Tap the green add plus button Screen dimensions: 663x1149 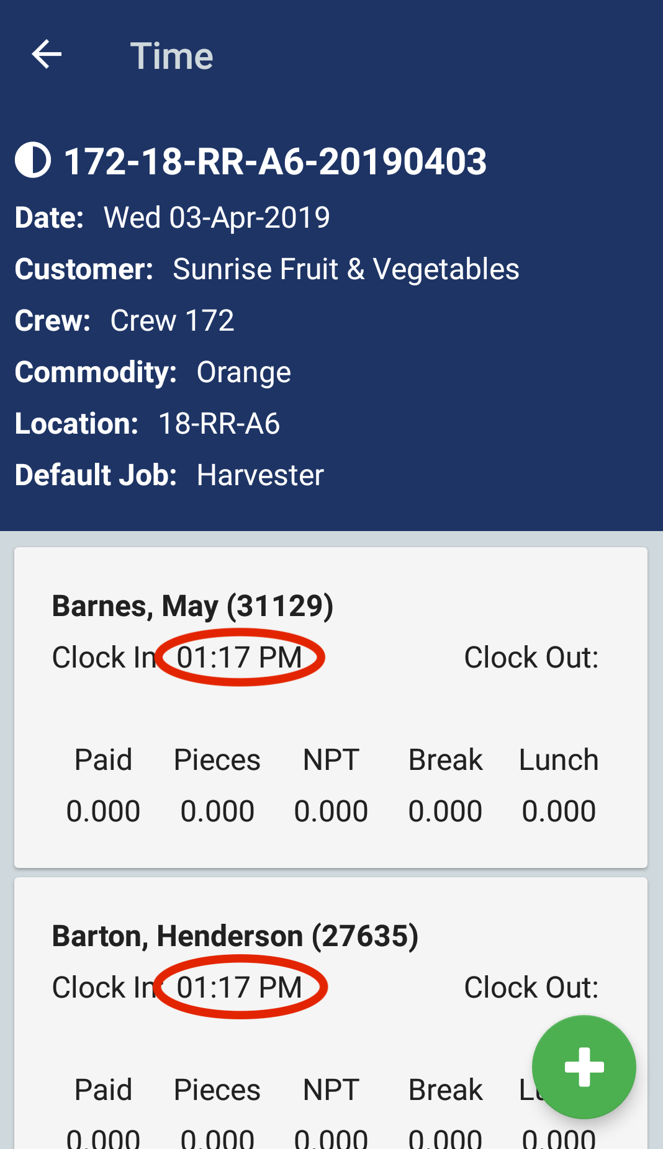click(584, 1066)
